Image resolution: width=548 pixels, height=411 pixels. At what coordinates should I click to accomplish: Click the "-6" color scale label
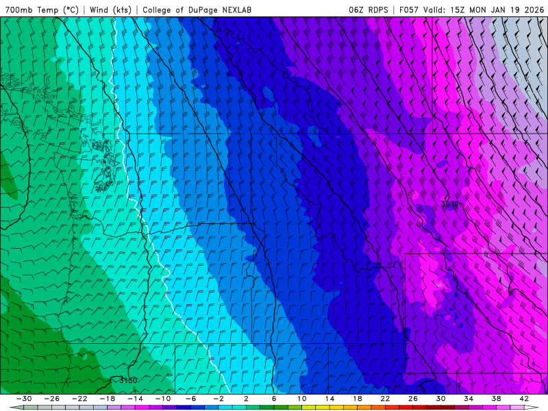point(190,399)
